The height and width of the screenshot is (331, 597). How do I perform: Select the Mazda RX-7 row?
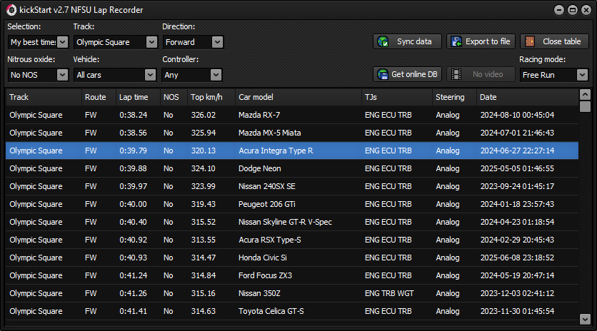pyautogui.click(x=292, y=115)
